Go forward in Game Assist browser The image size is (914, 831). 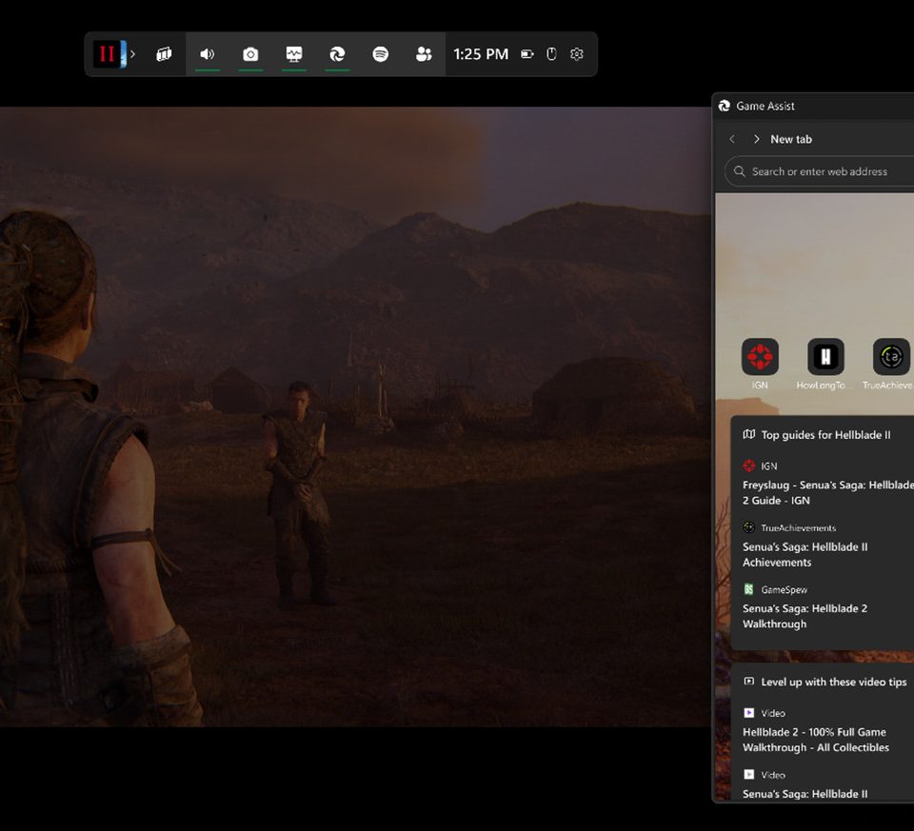pyautogui.click(x=757, y=139)
